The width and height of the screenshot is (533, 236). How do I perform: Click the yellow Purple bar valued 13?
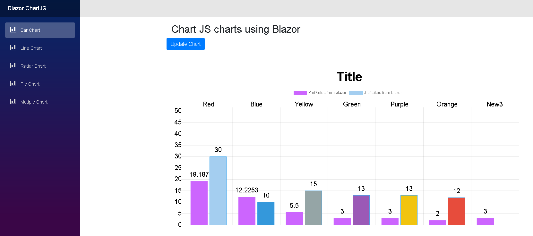click(409, 210)
